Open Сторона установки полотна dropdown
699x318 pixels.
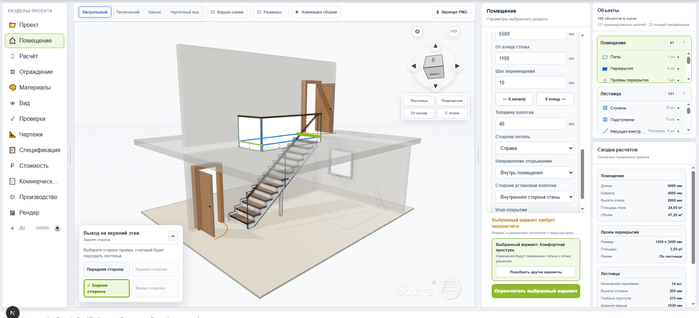pos(534,197)
